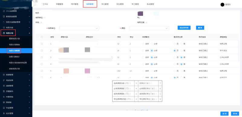Check the checkbox for row 1
Viewport: 242px width, 117px height.
[x=42, y=44]
